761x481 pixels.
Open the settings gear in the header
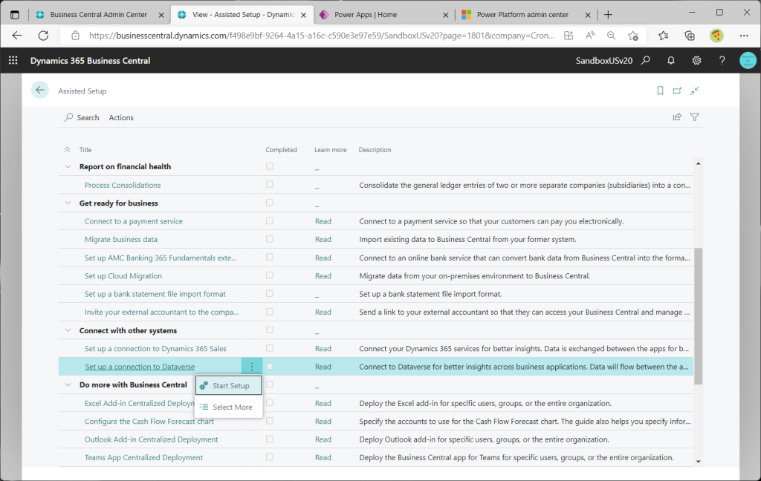coord(696,60)
